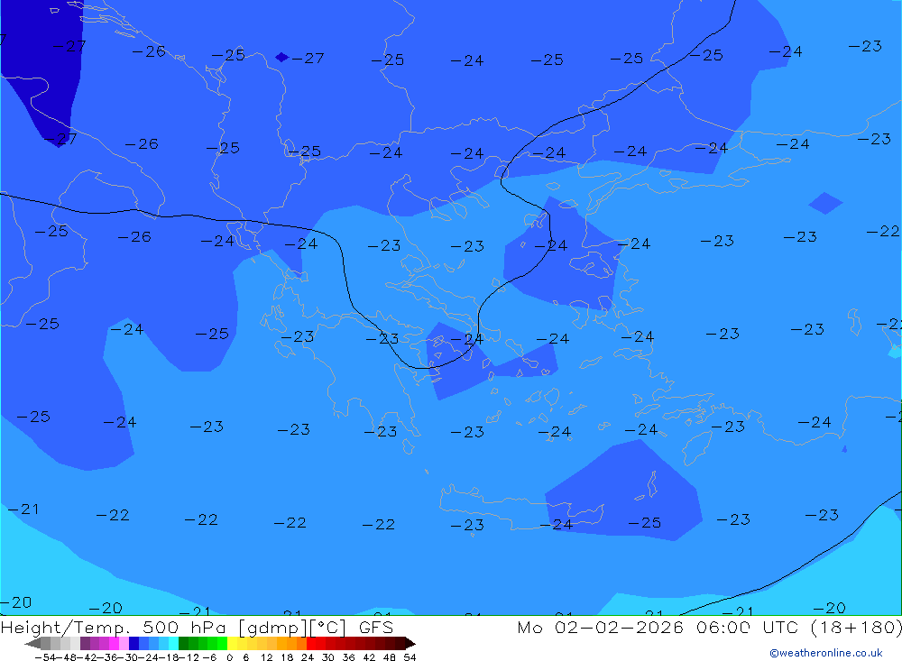Select the bright red legend swatch
This screenshot has width=902, height=661.
click(x=311, y=644)
